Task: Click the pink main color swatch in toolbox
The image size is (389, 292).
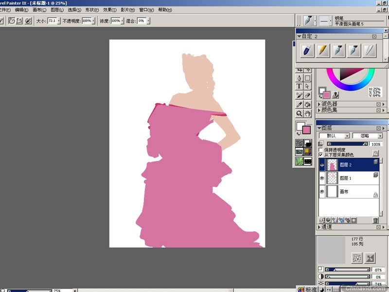Action: 306,130
